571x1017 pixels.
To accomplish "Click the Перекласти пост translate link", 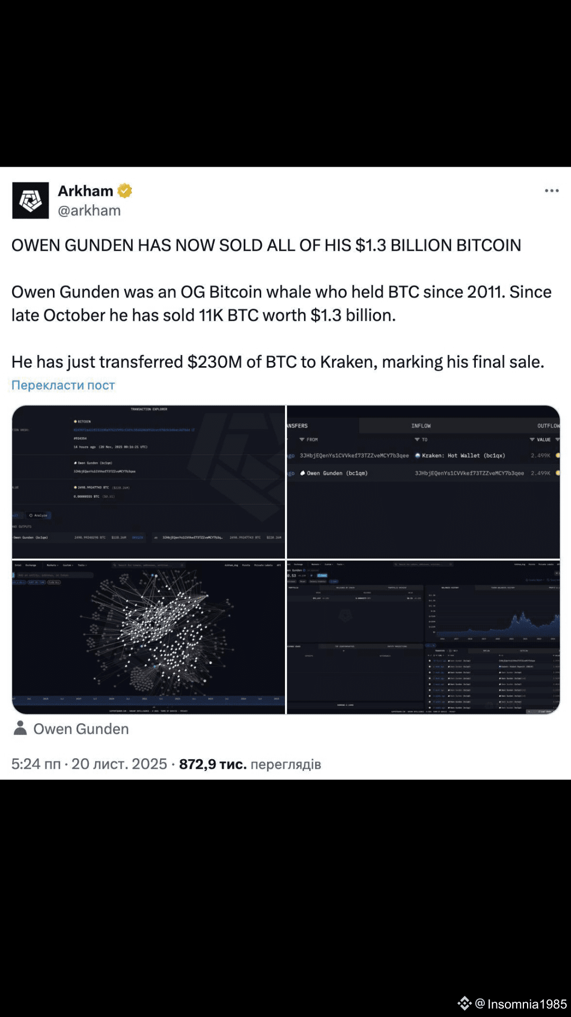I will (x=62, y=385).
